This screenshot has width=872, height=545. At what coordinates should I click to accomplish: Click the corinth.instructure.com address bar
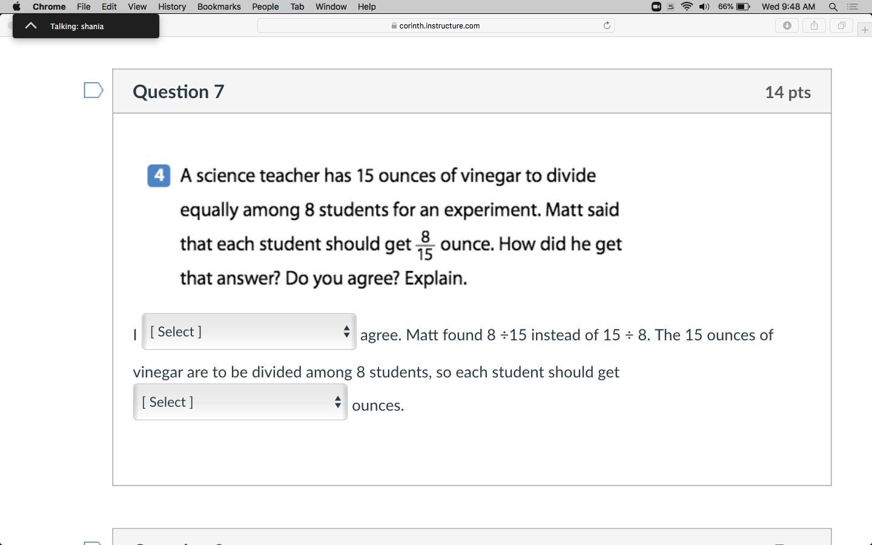(436, 25)
